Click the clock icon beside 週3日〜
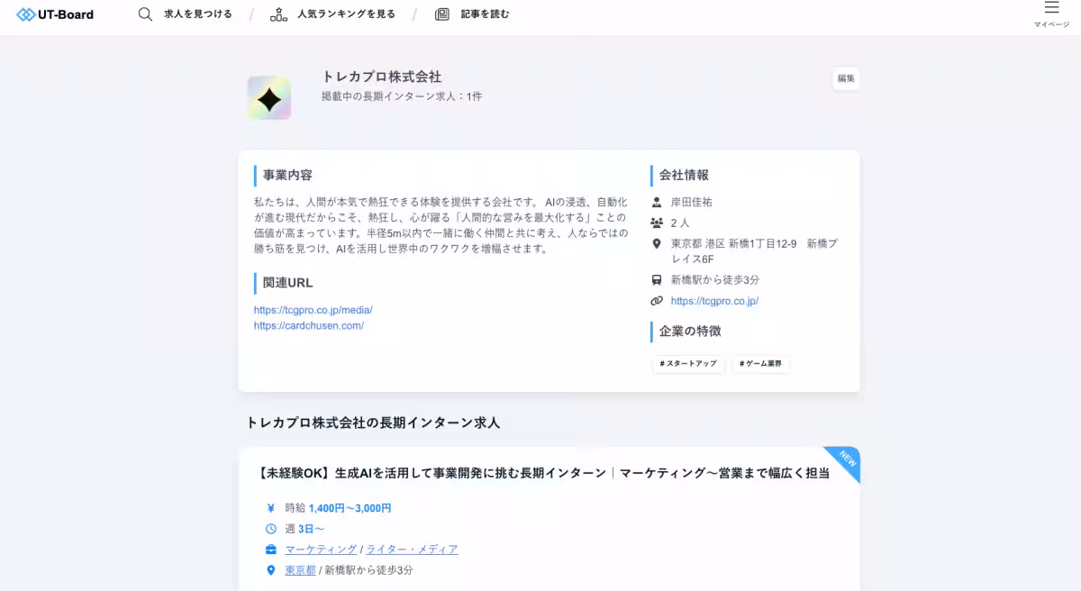 click(x=271, y=529)
